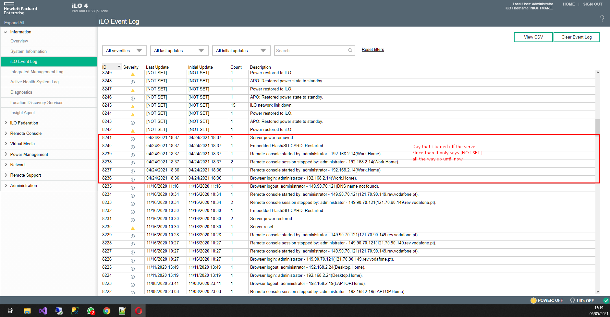Click the warning icon on row 8249
Image resolution: width=610 pixels, height=317 pixels.
(133, 74)
